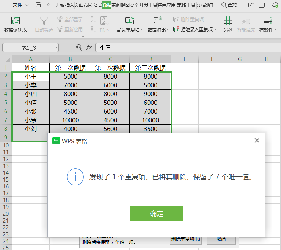Screen dimensions: 281x250
Task: Confirm the dialog with 确定 button
Action: click(x=156, y=214)
